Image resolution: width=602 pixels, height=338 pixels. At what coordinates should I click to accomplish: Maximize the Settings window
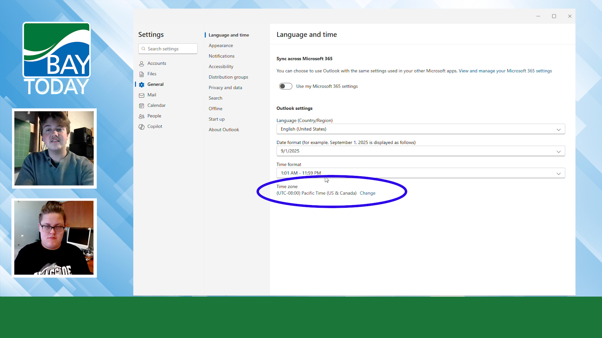click(x=554, y=16)
